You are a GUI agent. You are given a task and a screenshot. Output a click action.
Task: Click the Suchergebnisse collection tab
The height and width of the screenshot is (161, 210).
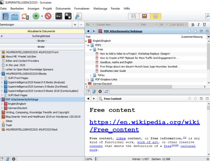[x=41, y=36]
